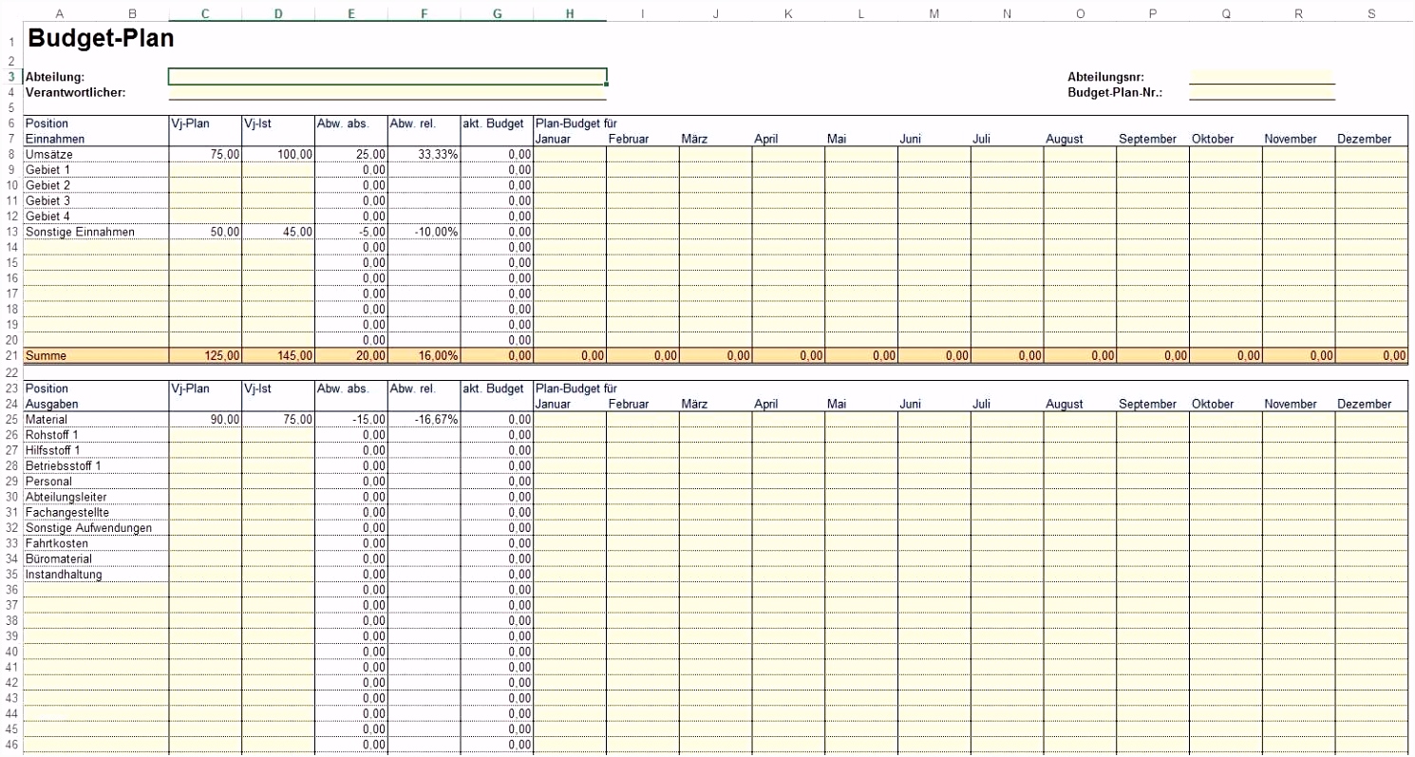1415x757 pixels.
Task: Select the 125,00 Summe Vj-Plan cell
Action: 205,355
